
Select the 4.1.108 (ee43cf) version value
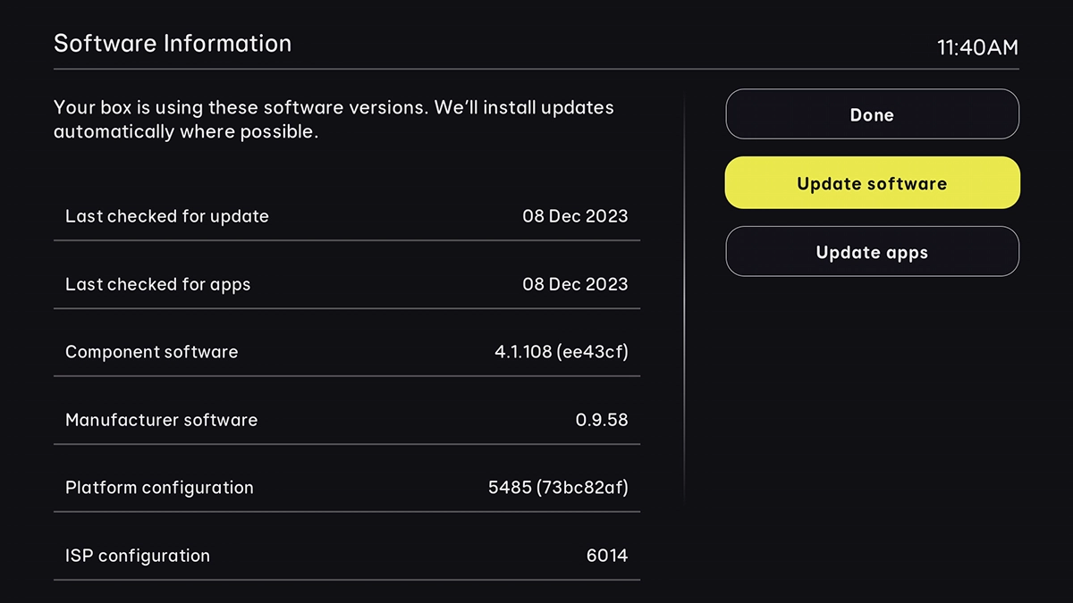coord(562,352)
